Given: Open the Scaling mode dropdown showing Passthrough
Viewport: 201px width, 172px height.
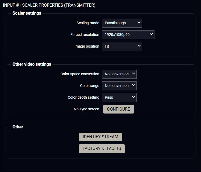Looking at the screenshot, I should [x=122, y=23].
